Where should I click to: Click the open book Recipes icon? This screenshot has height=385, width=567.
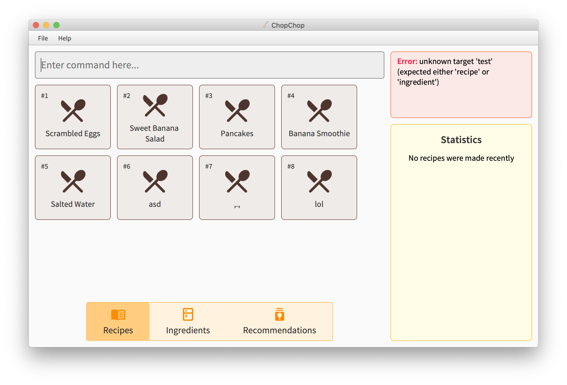(x=118, y=315)
